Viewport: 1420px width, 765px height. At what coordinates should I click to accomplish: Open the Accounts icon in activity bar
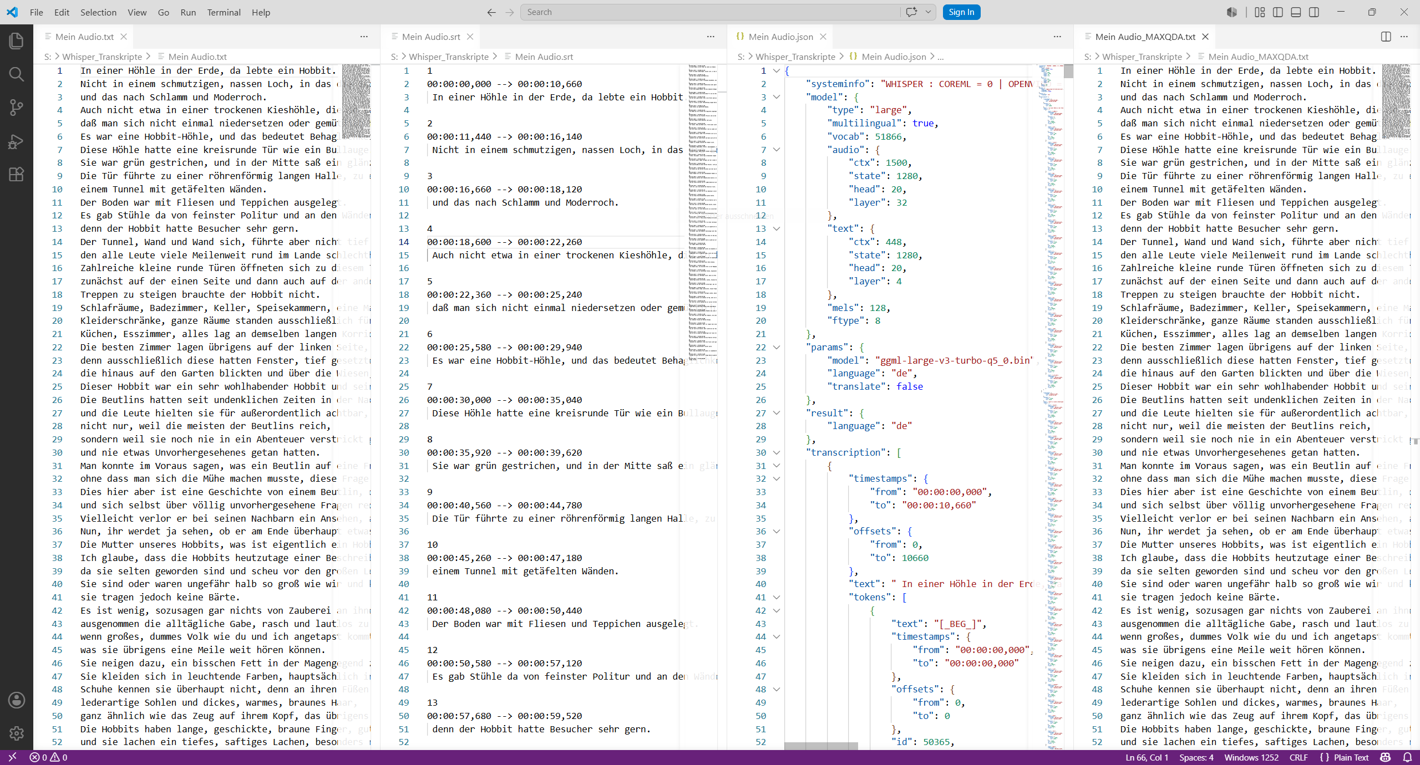click(x=17, y=700)
